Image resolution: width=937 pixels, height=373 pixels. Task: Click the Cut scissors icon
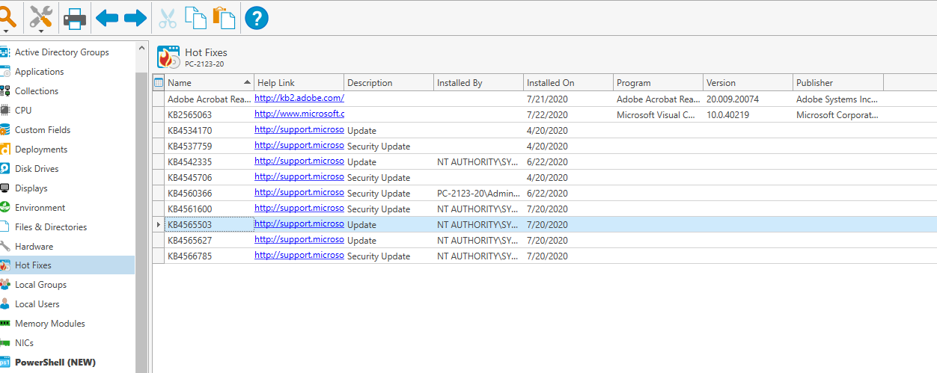168,18
